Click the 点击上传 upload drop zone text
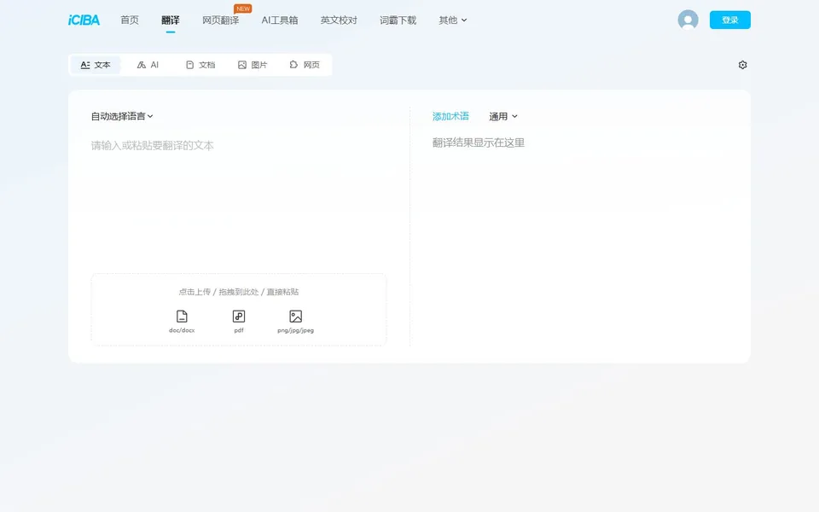819x512 pixels. (239, 292)
